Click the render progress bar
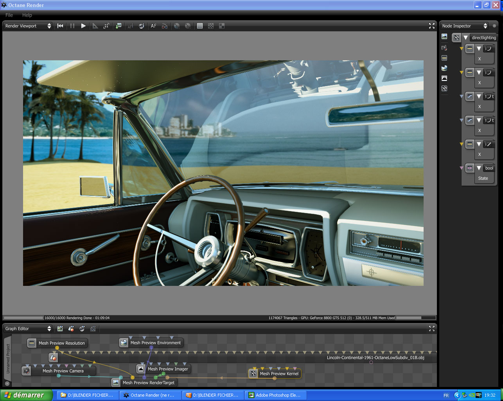Screen dimensions: 503x401 [x=23, y=318]
